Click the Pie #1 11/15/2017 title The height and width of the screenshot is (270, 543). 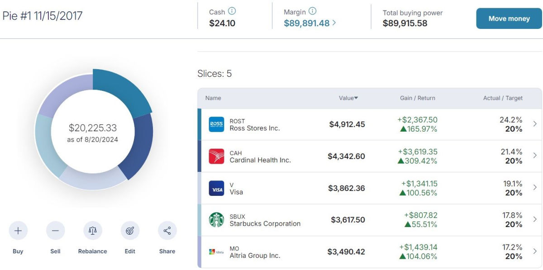coord(43,16)
